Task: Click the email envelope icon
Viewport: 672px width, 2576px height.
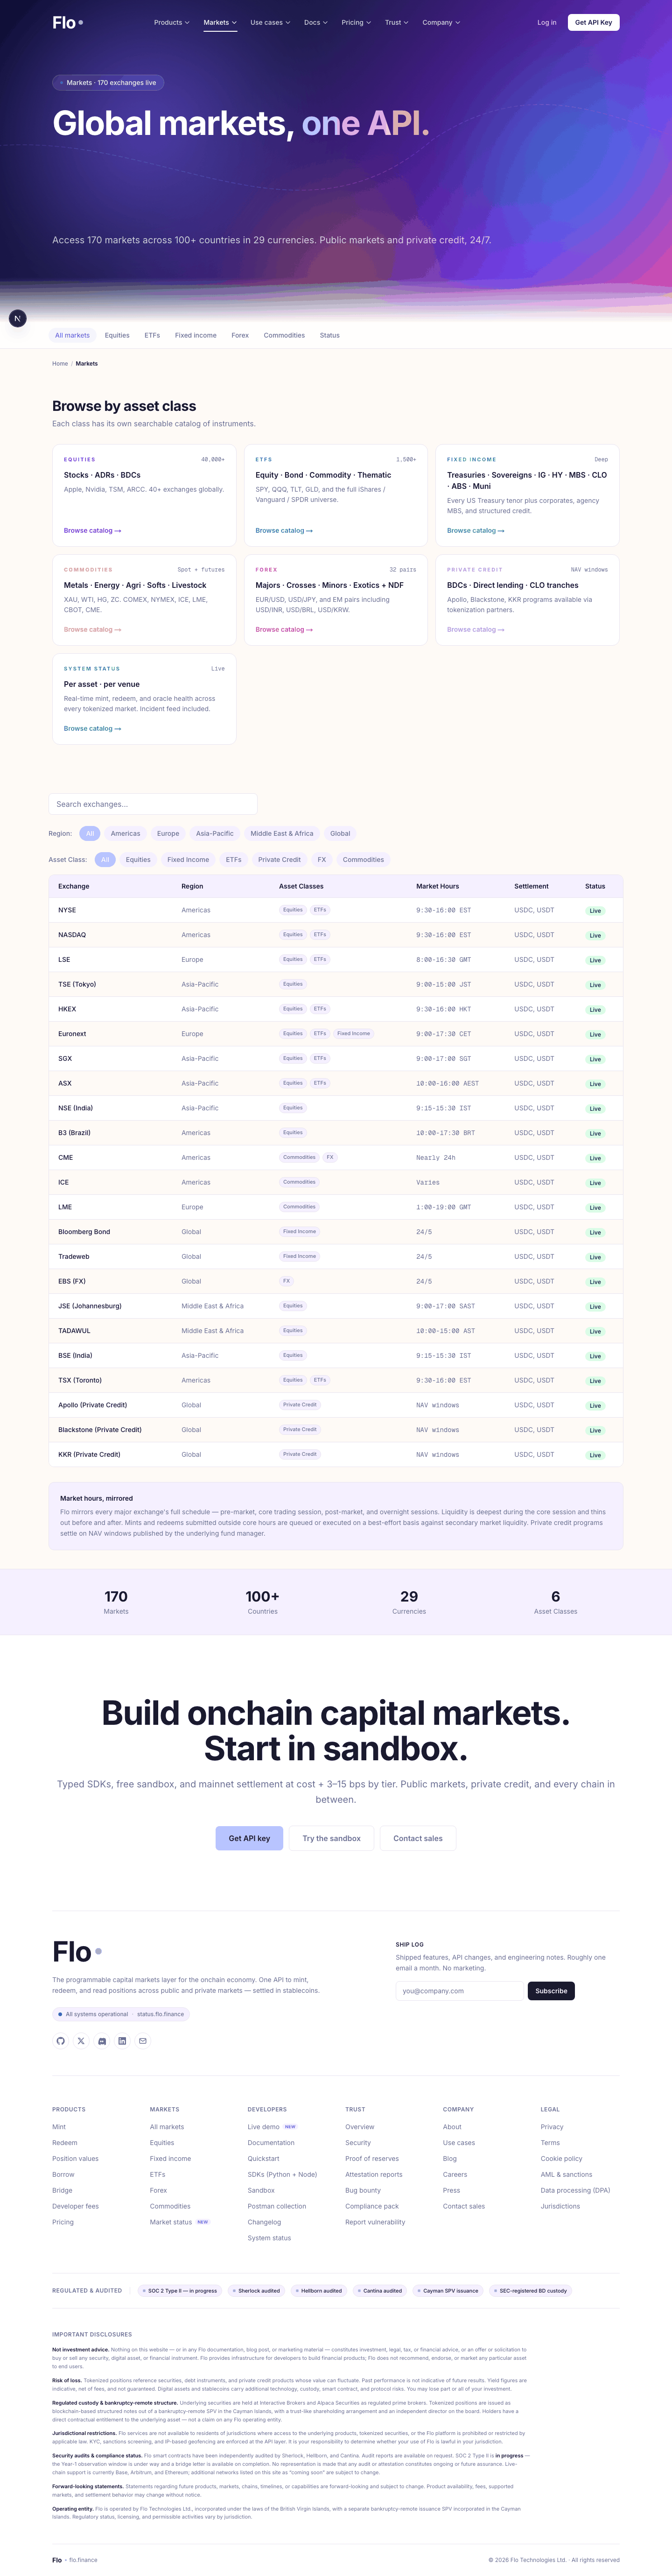Action: pyautogui.click(x=143, y=2041)
